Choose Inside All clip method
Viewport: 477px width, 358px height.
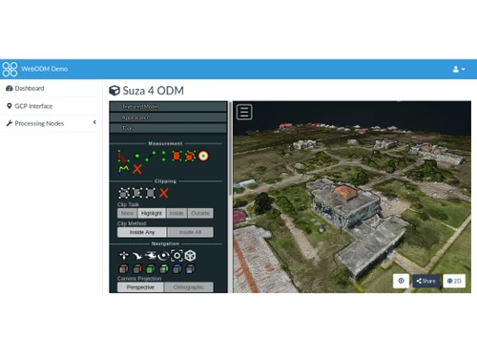190,232
